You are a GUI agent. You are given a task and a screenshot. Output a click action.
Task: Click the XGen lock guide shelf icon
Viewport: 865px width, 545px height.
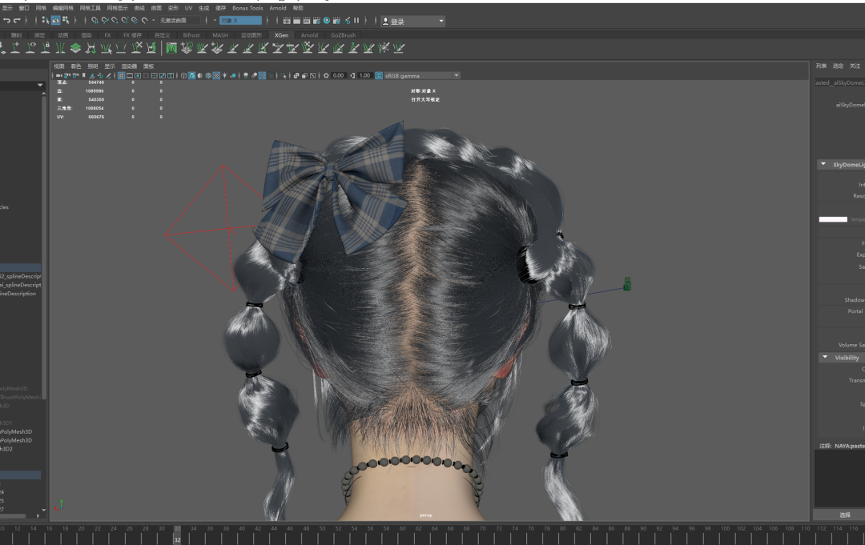(46, 48)
